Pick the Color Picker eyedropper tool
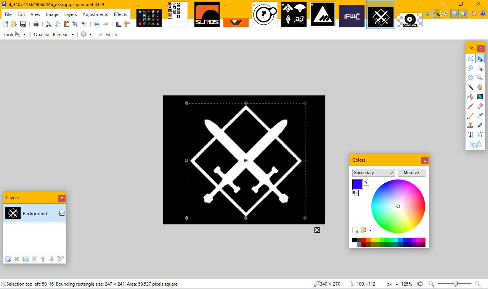Image resolution: width=488 pixels, height=289 pixels. tap(480, 116)
